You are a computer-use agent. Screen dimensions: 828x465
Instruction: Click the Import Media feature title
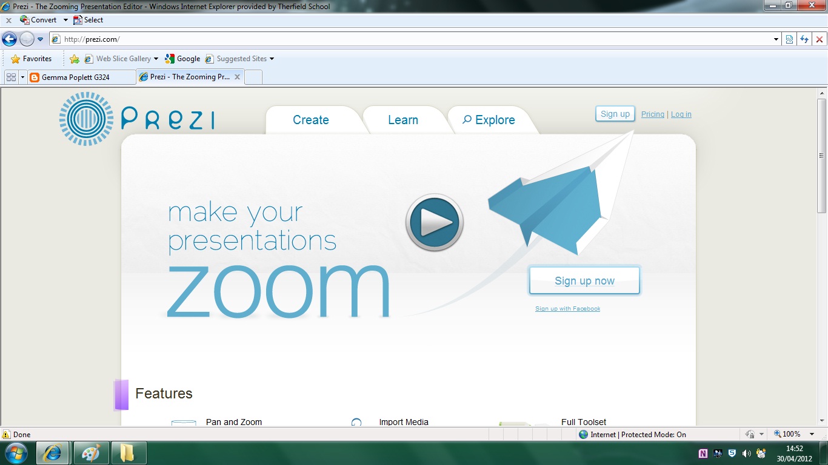point(404,422)
